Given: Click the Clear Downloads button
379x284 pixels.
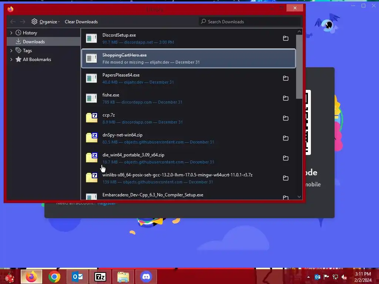Looking at the screenshot, I should point(81,22).
